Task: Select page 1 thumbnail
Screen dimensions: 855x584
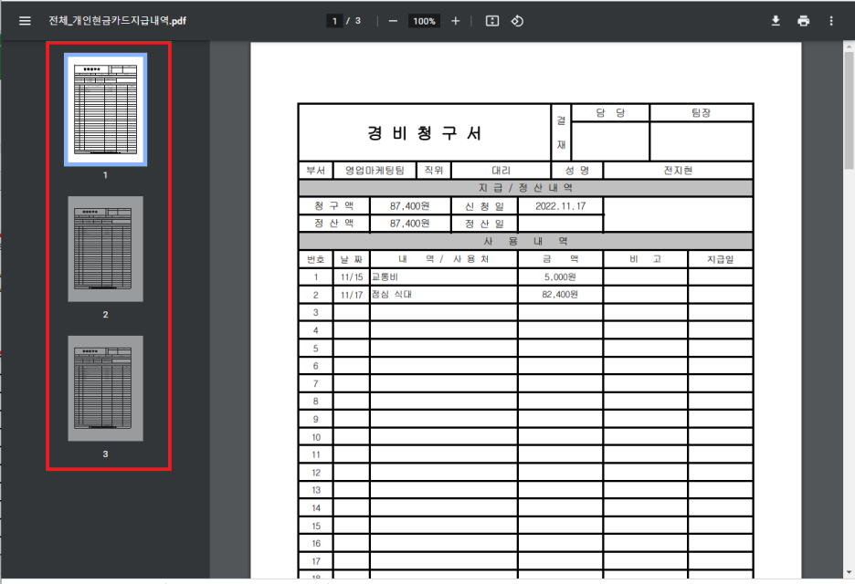Action: pyautogui.click(x=105, y=109)
